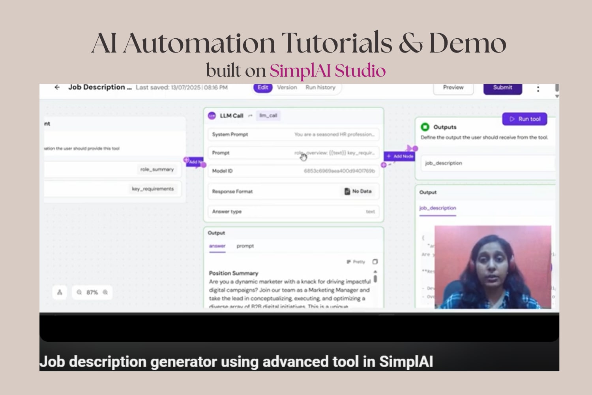The image size is (592, 395).
Task: Open the Prompt field in LLM Call
Action: [293, 153]
